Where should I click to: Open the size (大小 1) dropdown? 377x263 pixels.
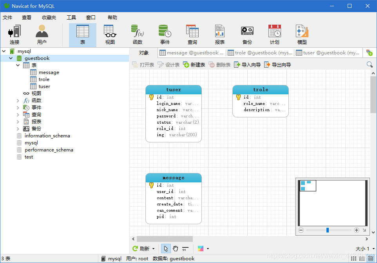tap(365, 249)
